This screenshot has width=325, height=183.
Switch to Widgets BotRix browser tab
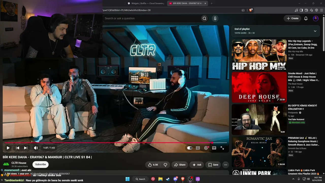tap(146, 3)
